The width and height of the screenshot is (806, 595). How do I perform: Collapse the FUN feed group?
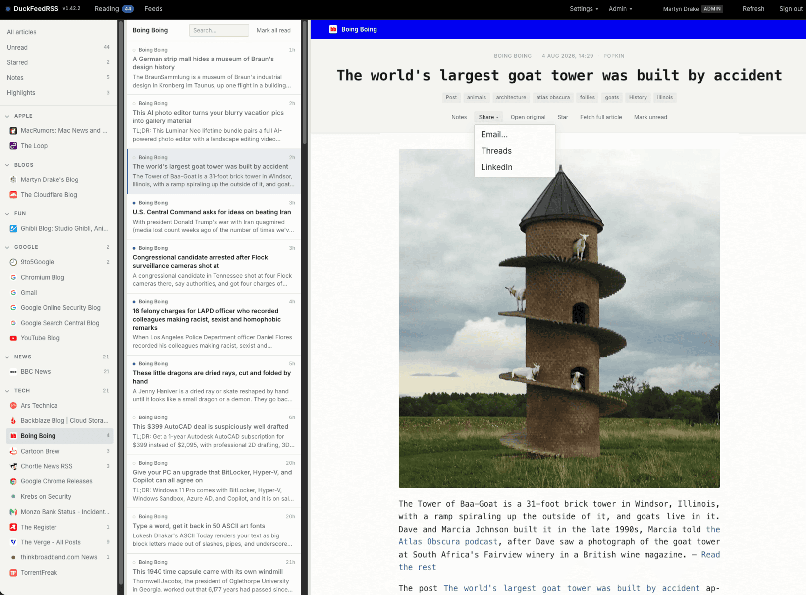pyautogui.click(x=7, y=214)
